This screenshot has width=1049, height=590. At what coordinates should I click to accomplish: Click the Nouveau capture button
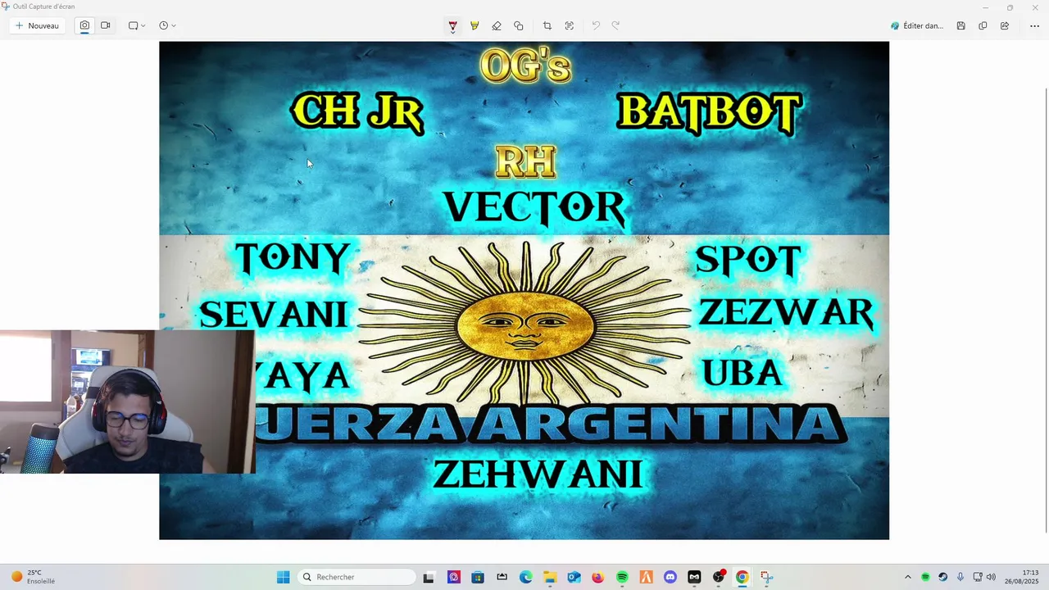click(37, 25)
